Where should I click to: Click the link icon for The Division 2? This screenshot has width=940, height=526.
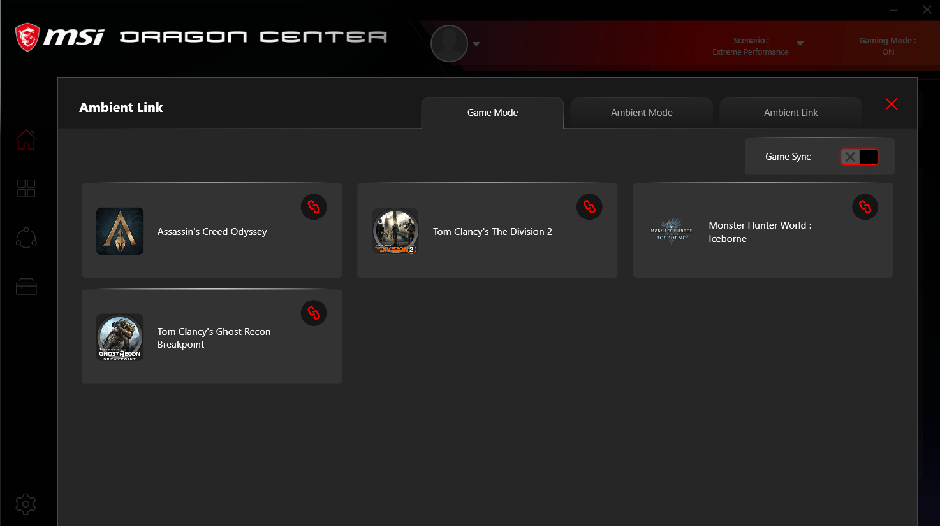click(589, 207)
